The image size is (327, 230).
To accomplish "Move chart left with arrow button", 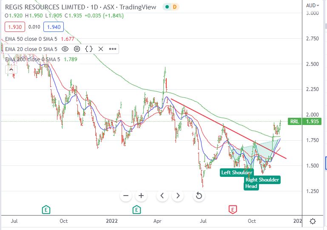I will (x=162, y=196).
